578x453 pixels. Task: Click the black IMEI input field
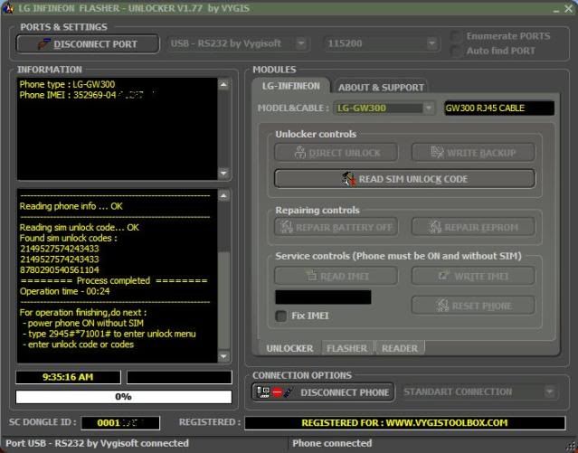pyautogui.click(x=323, y=297)
